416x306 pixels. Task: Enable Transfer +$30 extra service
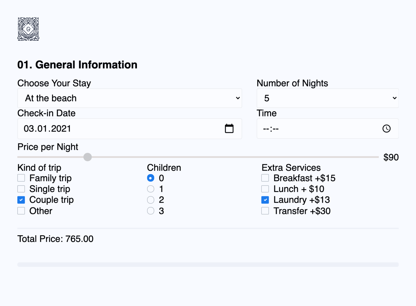[265, 211]
